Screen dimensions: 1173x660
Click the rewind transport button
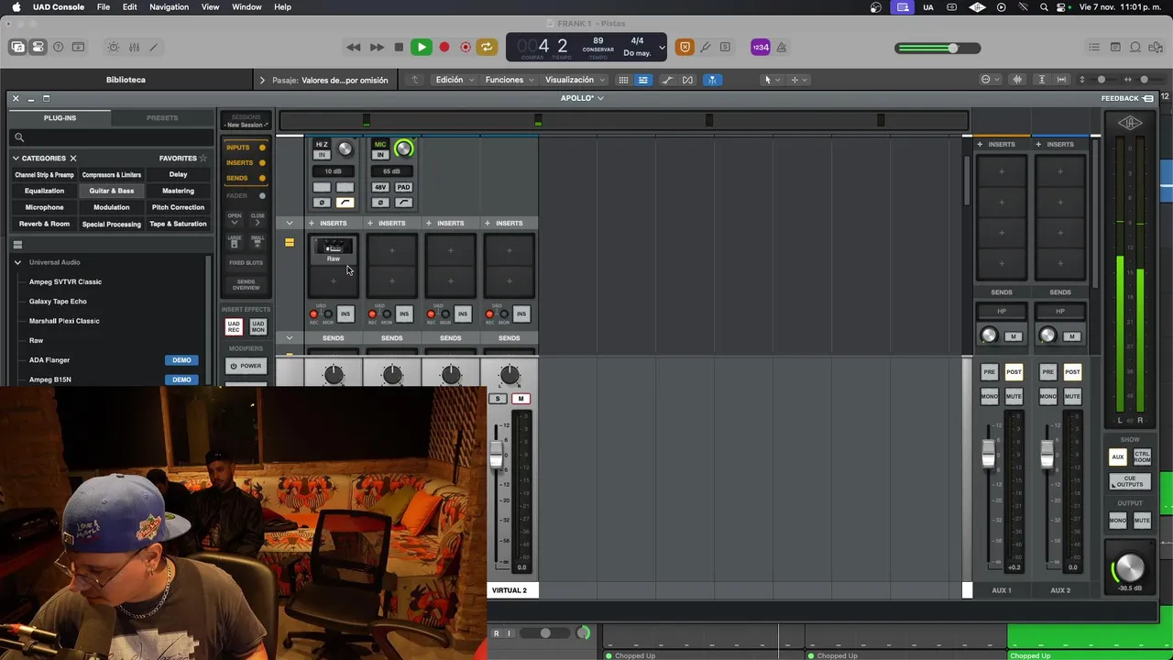click(353, 47)
